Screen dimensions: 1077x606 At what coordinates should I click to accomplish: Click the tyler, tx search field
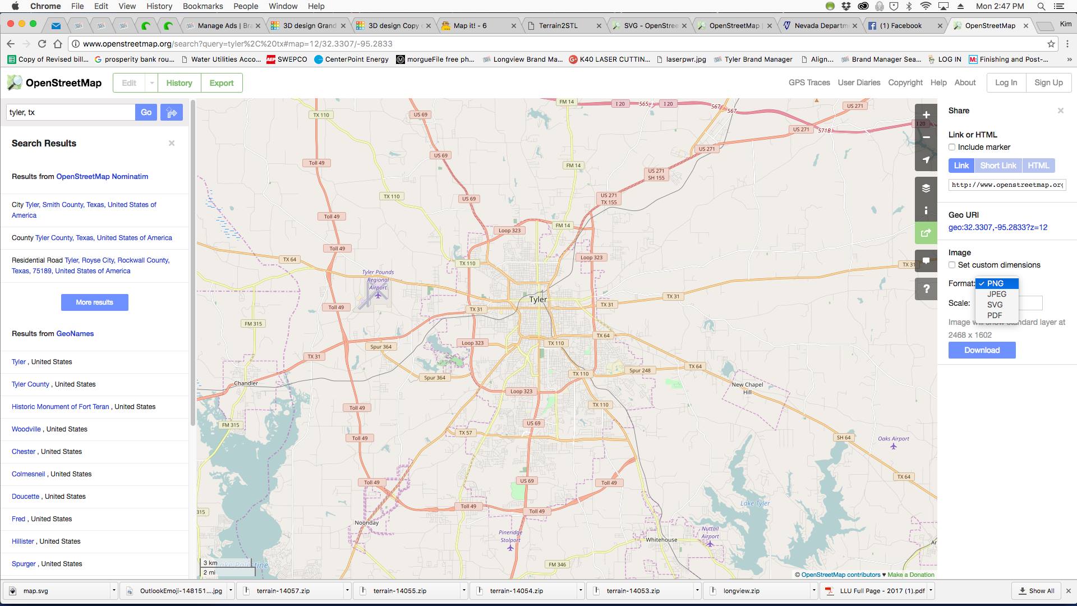coord(71,112)
